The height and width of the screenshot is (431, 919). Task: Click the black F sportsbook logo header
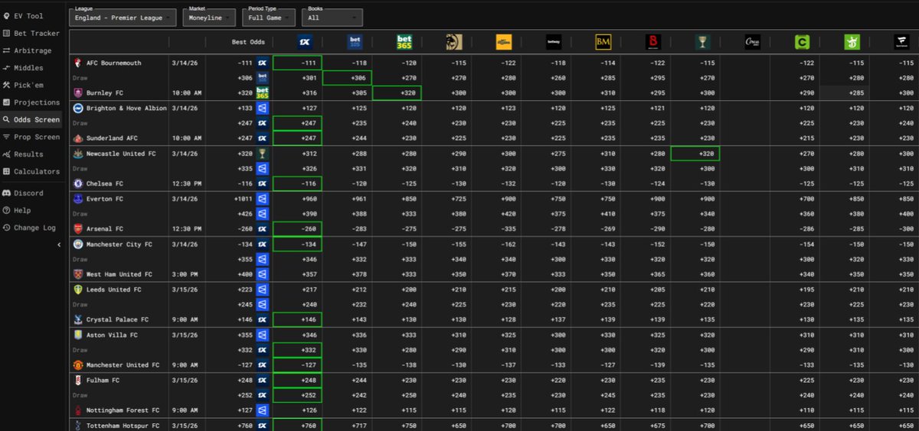(901, 42)
